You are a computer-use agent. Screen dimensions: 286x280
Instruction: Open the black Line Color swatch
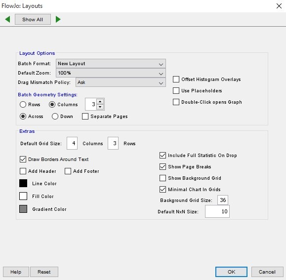tap(23, 183)
